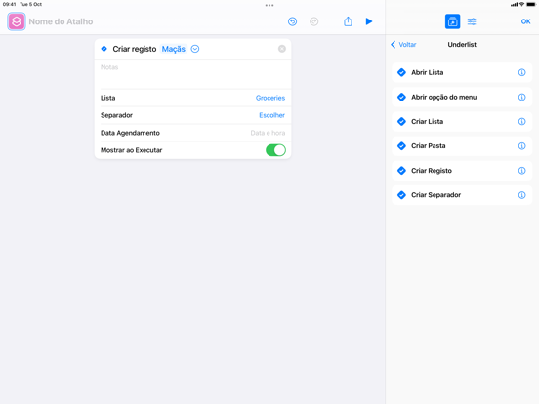539x404 pixels.
Task: Redo the last change
Action: (x=313, y=21)
